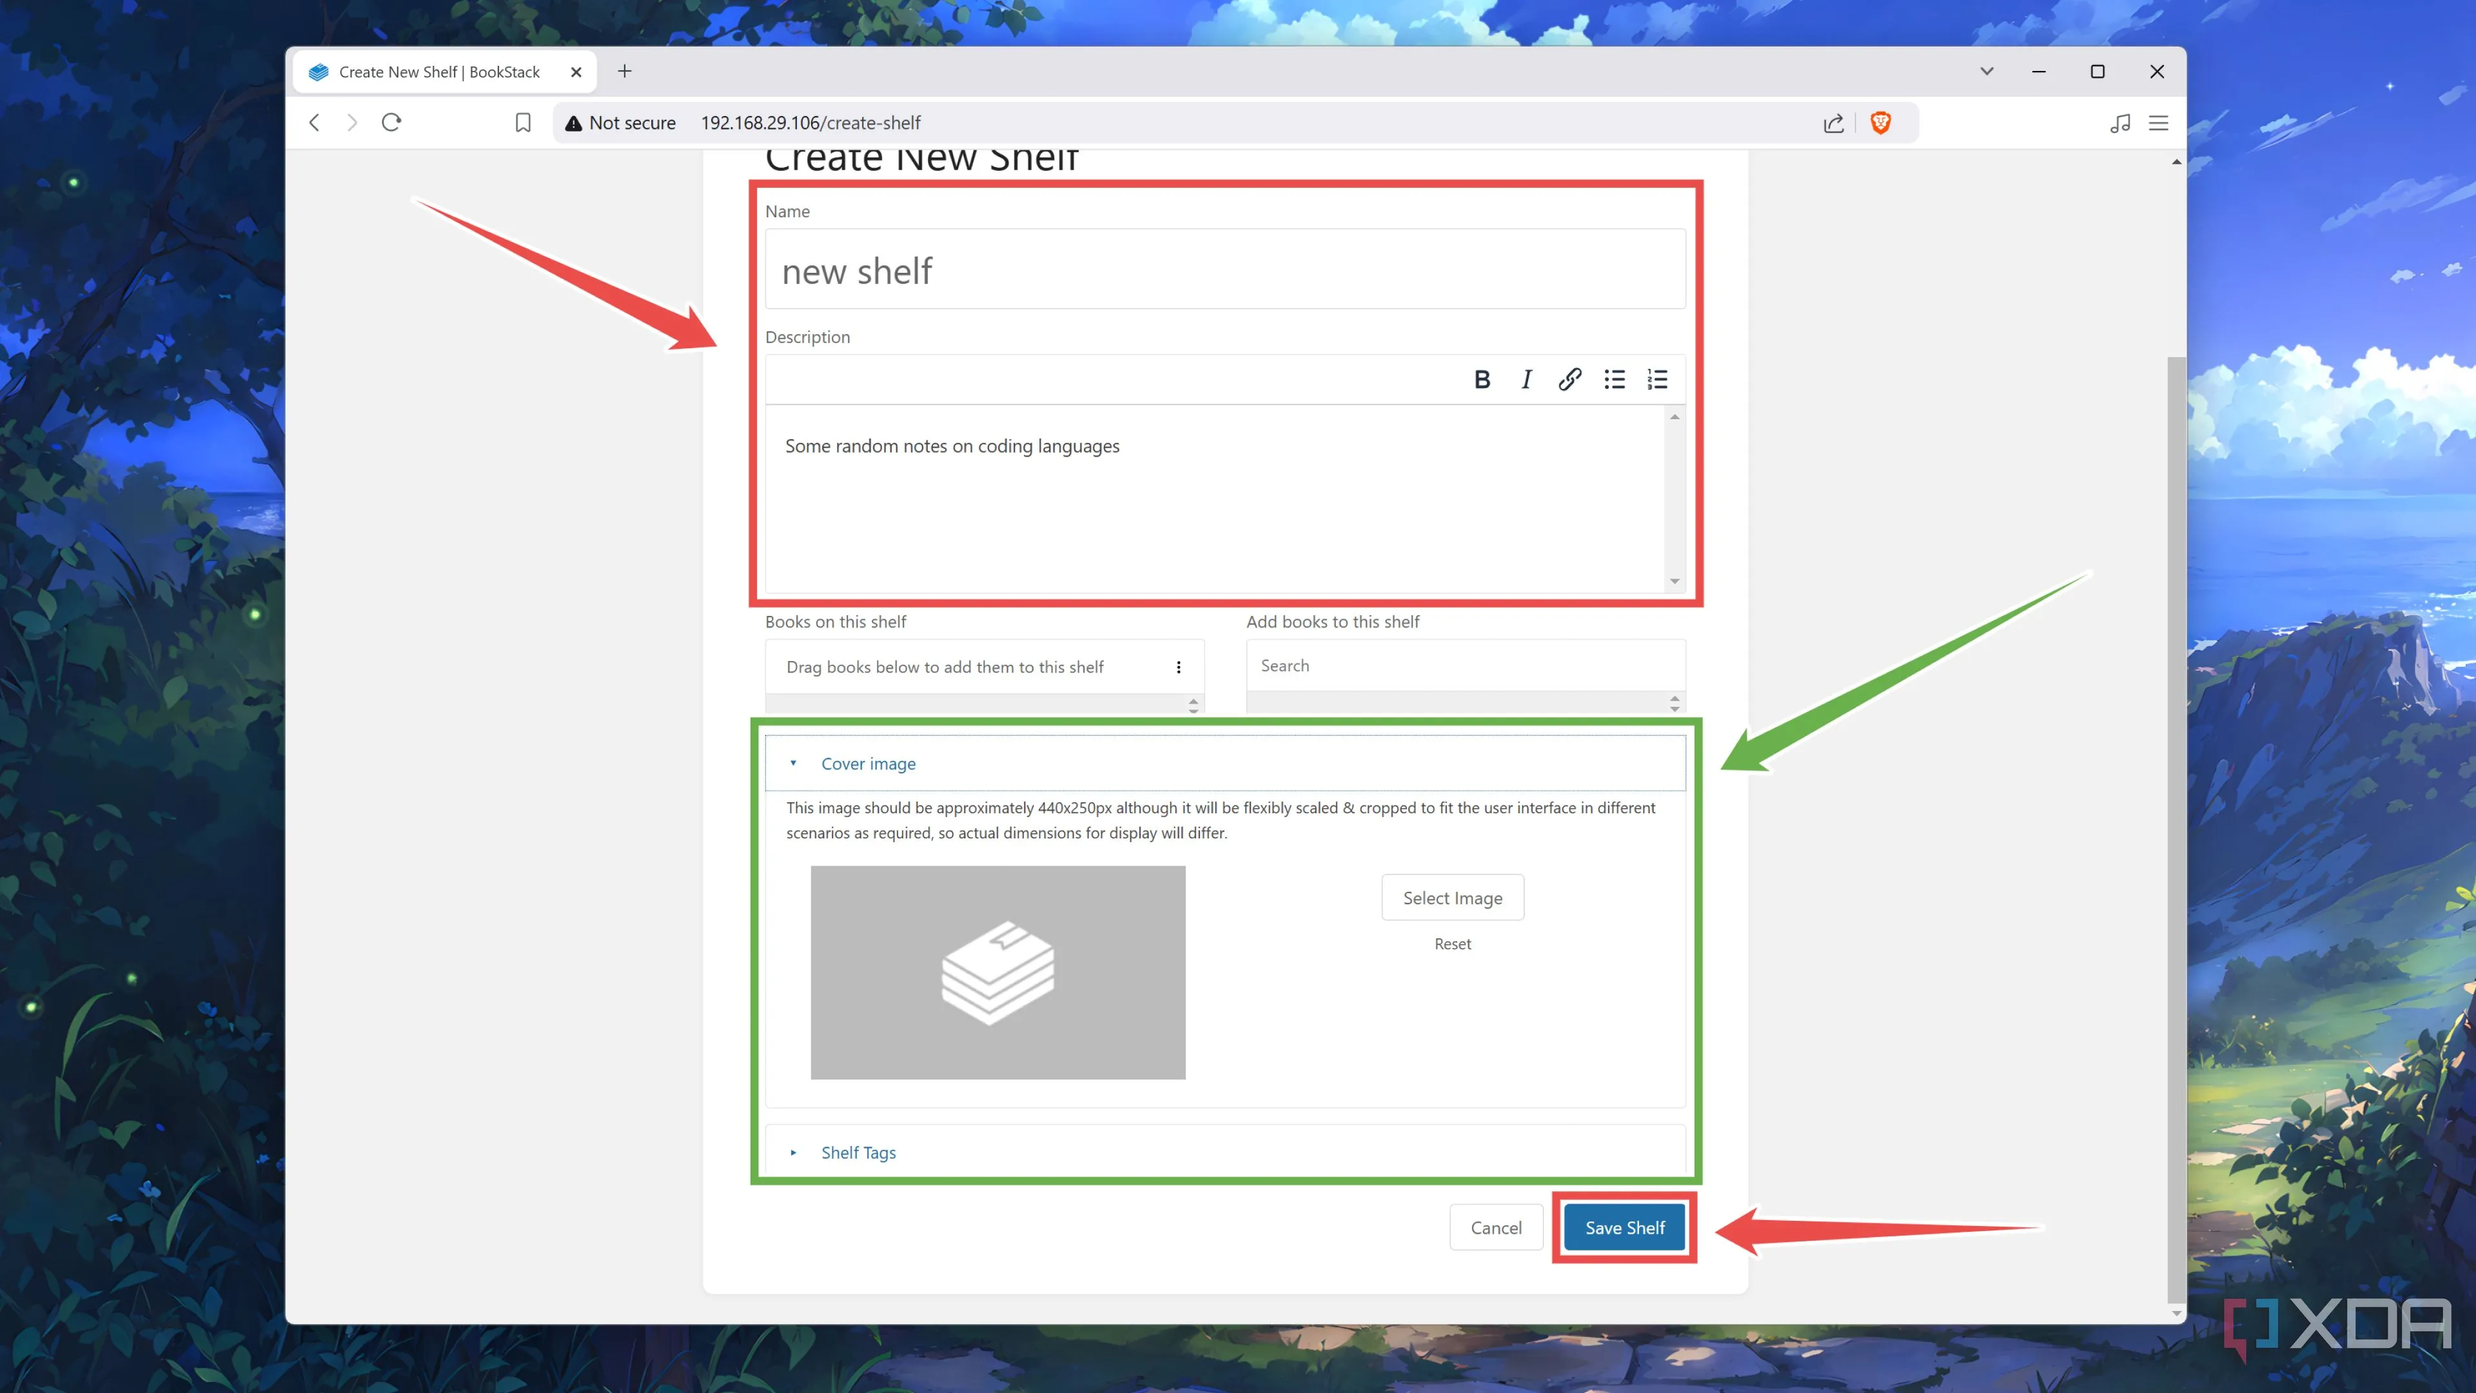
Task: Bookmark this page with the bookmark icon
Action: click(523, 123)
